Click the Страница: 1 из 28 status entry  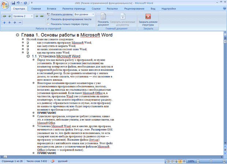(12, 161)
